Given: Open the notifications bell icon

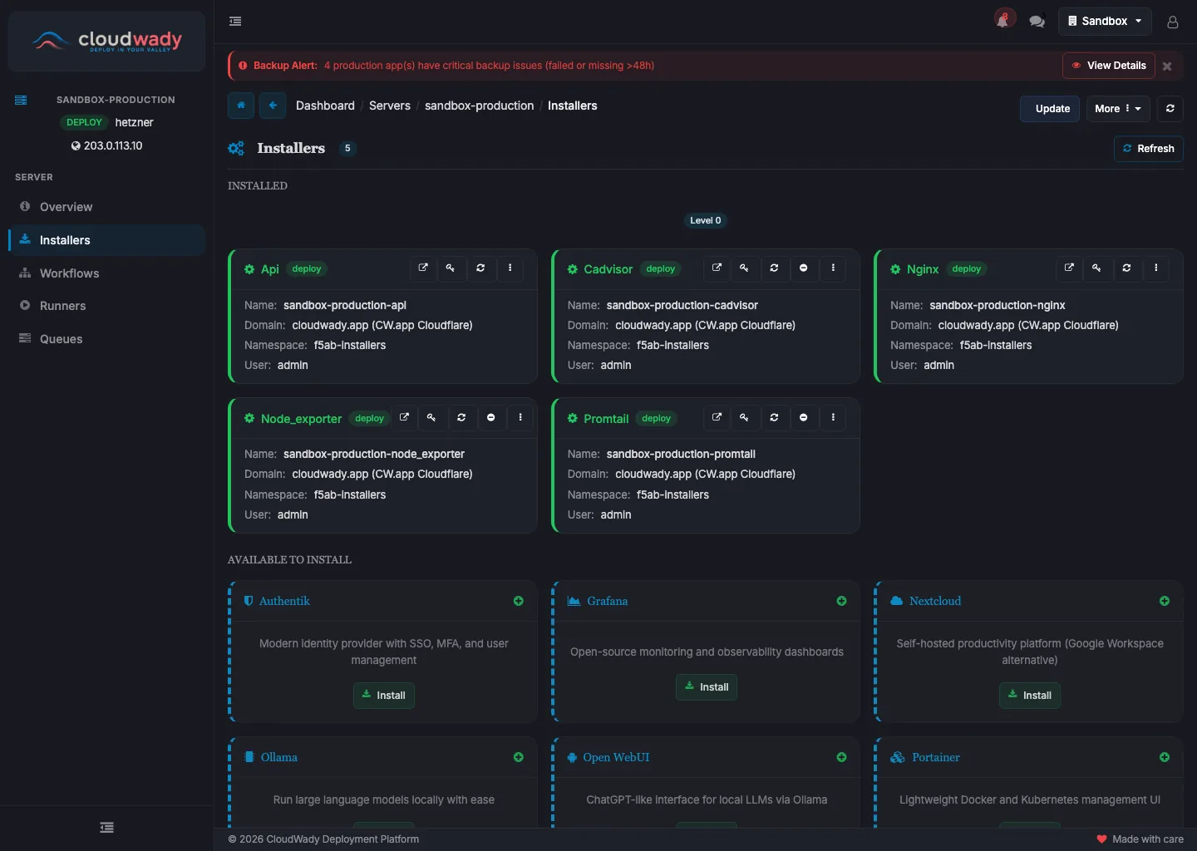Looking at the screenshot, I should (1004, 20).
